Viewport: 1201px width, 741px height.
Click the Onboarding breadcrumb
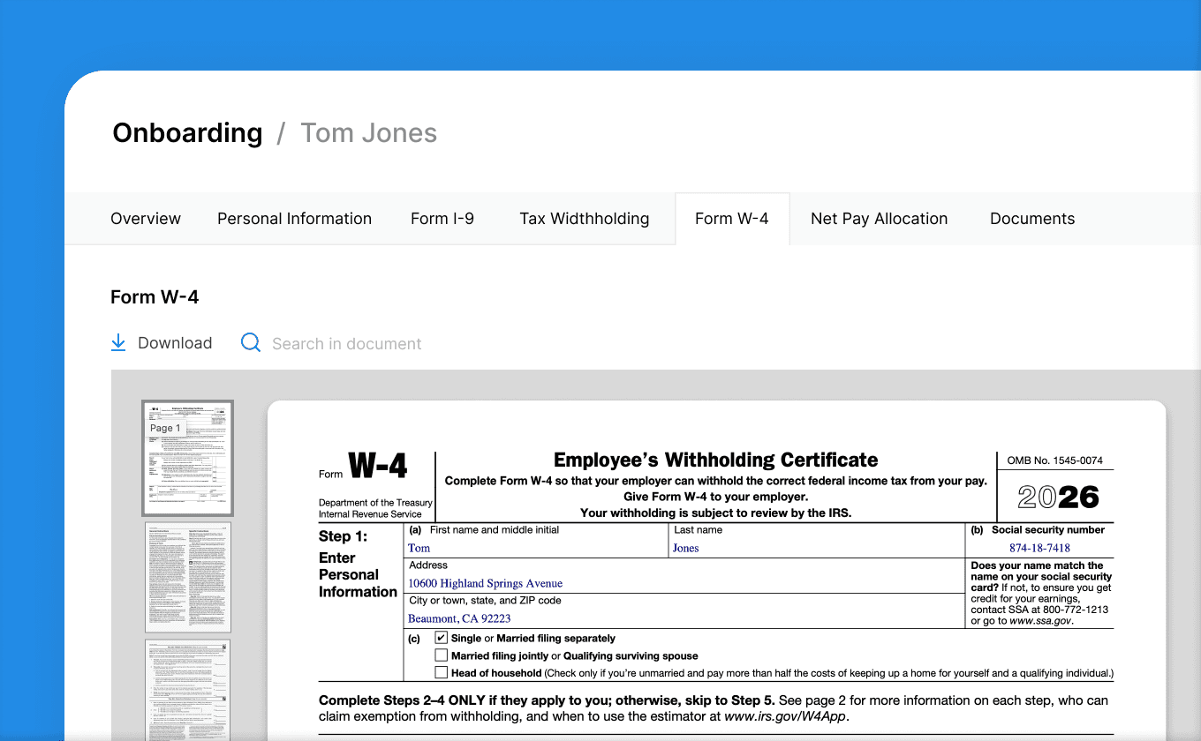pos(186,132)
